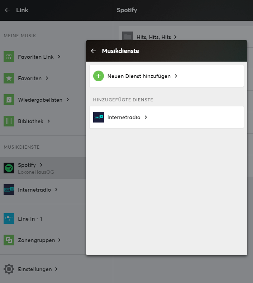The height and width of the screenshot is (283, 253).
Task: Click the Einstellungen gear icon
Action: click(9, 269)
